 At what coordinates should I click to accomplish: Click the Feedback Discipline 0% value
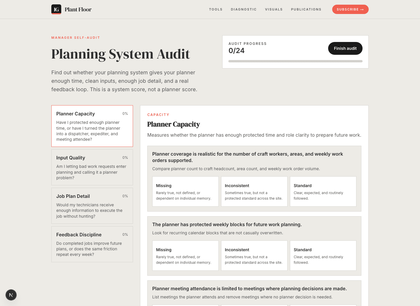click(125, 235)
